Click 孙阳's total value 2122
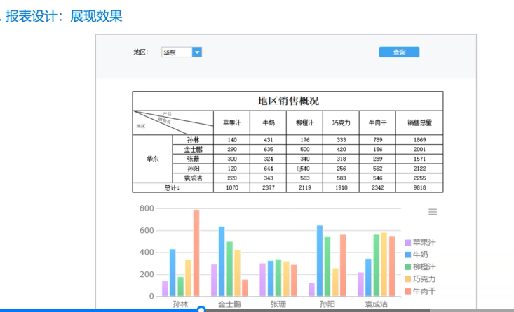Viewport: 514px width, 312px height. coord(419,169)
